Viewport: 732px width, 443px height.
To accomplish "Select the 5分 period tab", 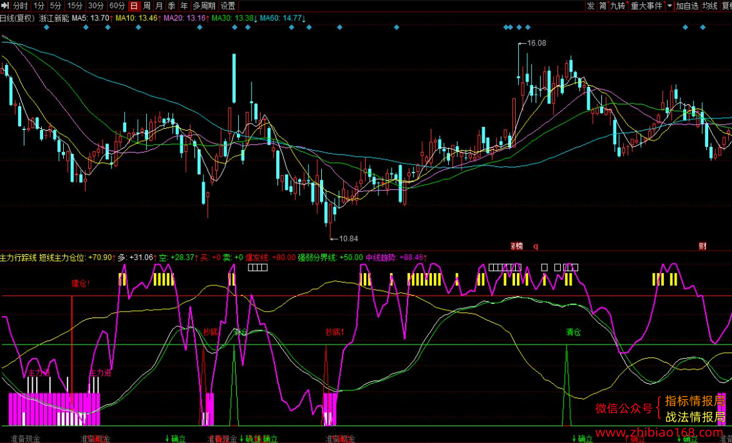I will (55, 6).
